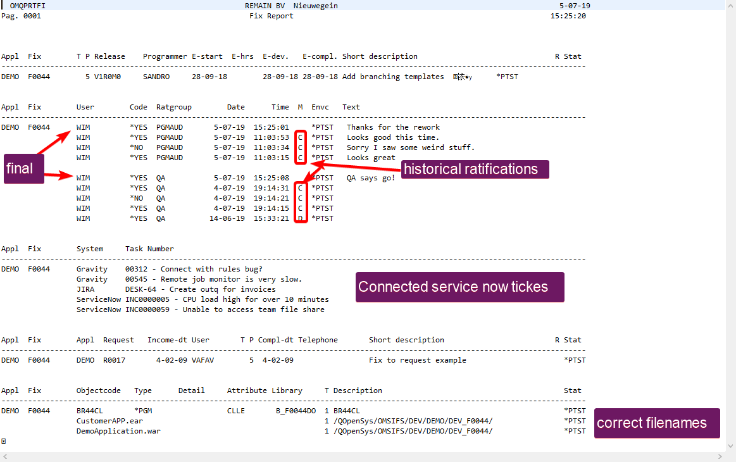
Task: Select the ServiceNow INC0000005 ticket line
Action: (203, 299)
